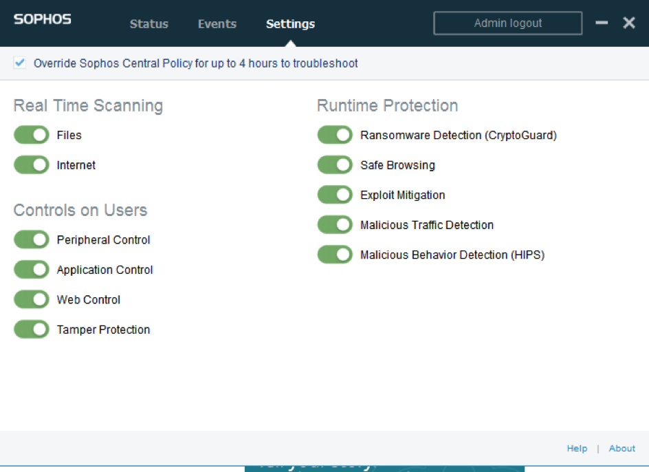649x472 pixels.
Task: Disable Ransomware Detection (CryptoGuard)
Action: coord(335,136)
